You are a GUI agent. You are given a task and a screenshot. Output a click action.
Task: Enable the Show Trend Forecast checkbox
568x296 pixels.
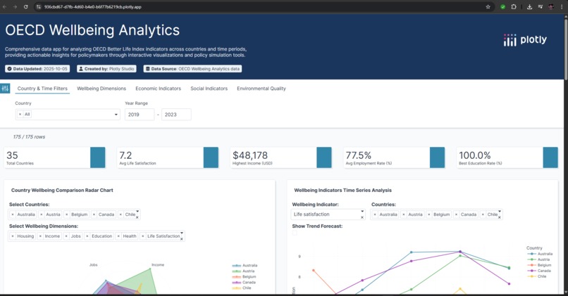[295, 233]
